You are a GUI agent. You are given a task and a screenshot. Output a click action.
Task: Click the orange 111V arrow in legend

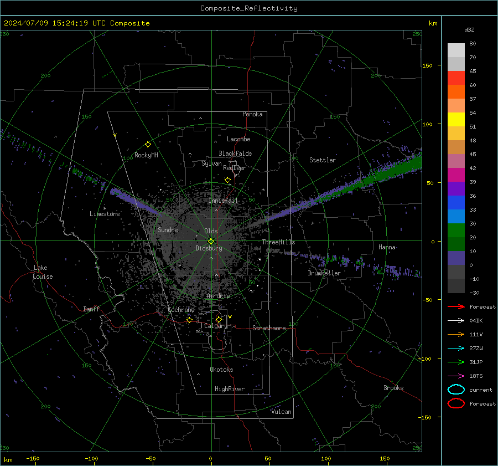click(456, 334)
